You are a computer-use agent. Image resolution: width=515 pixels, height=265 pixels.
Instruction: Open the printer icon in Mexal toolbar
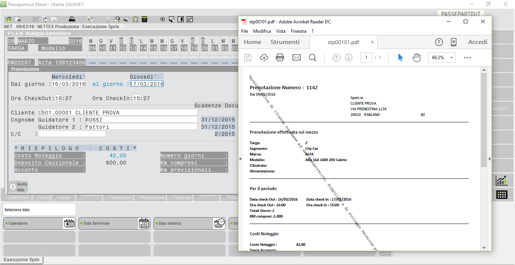(x=72, y=19)
